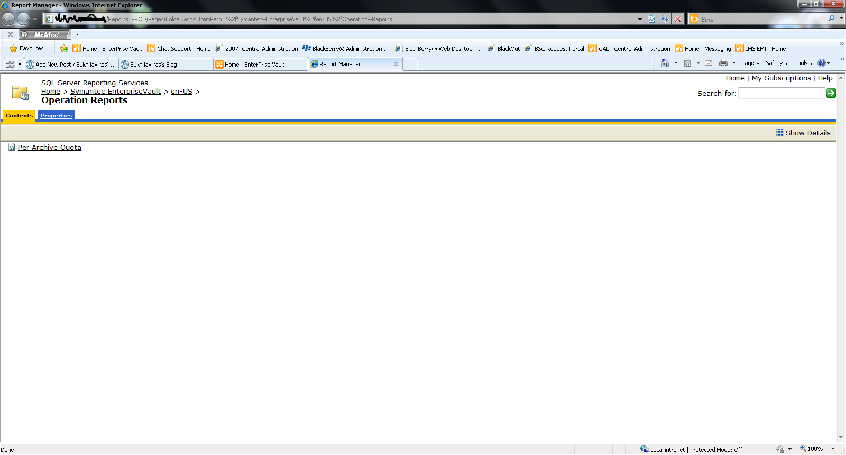Click the RSS feeds icon in command bar

point(687,63)
